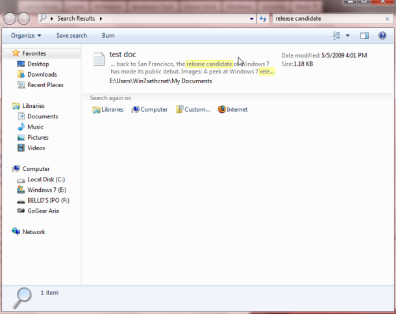Image resolution: width=396 pixels, height=314 pixels.
Task: Click Burn in the toolbar
Action: [x=108, y=35]
